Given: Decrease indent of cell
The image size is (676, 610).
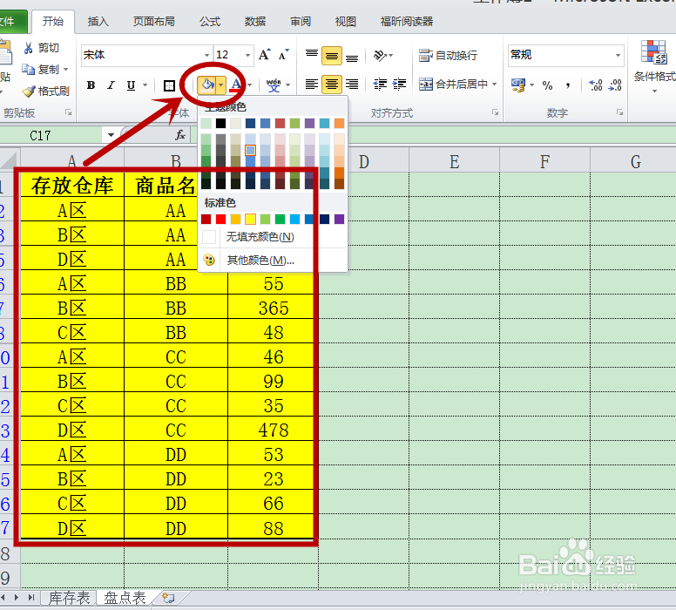Looking at the screenshot, I should [x=380, y=85].
